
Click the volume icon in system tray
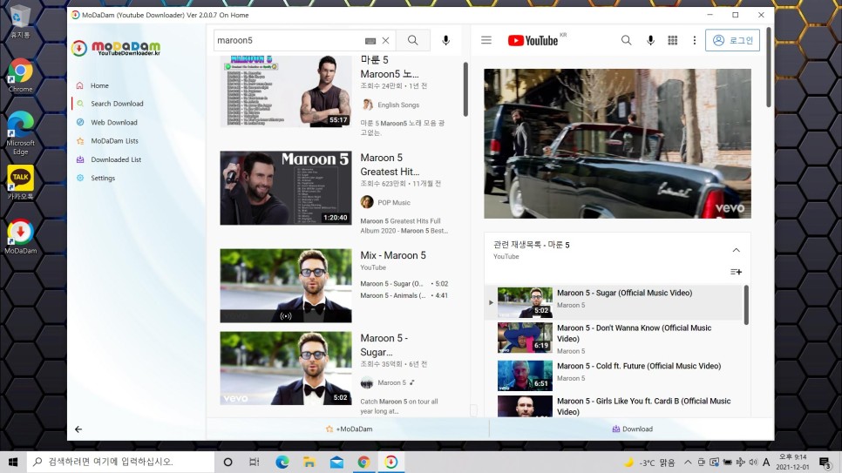[753, 462]
